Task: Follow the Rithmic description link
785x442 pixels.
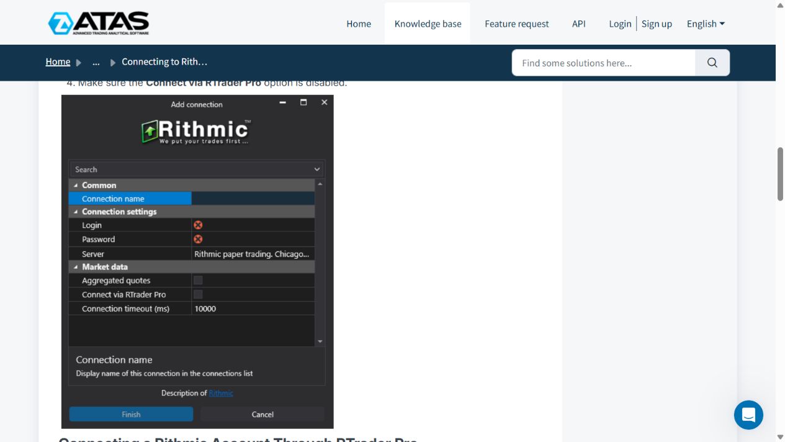Action: [221, 393]
